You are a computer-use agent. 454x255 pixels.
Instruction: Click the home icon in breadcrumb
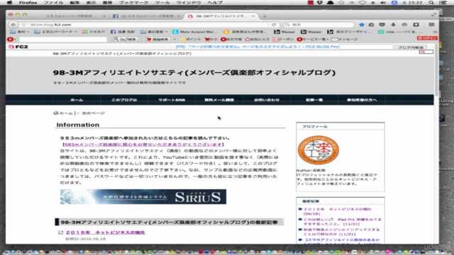coord(55,113)
